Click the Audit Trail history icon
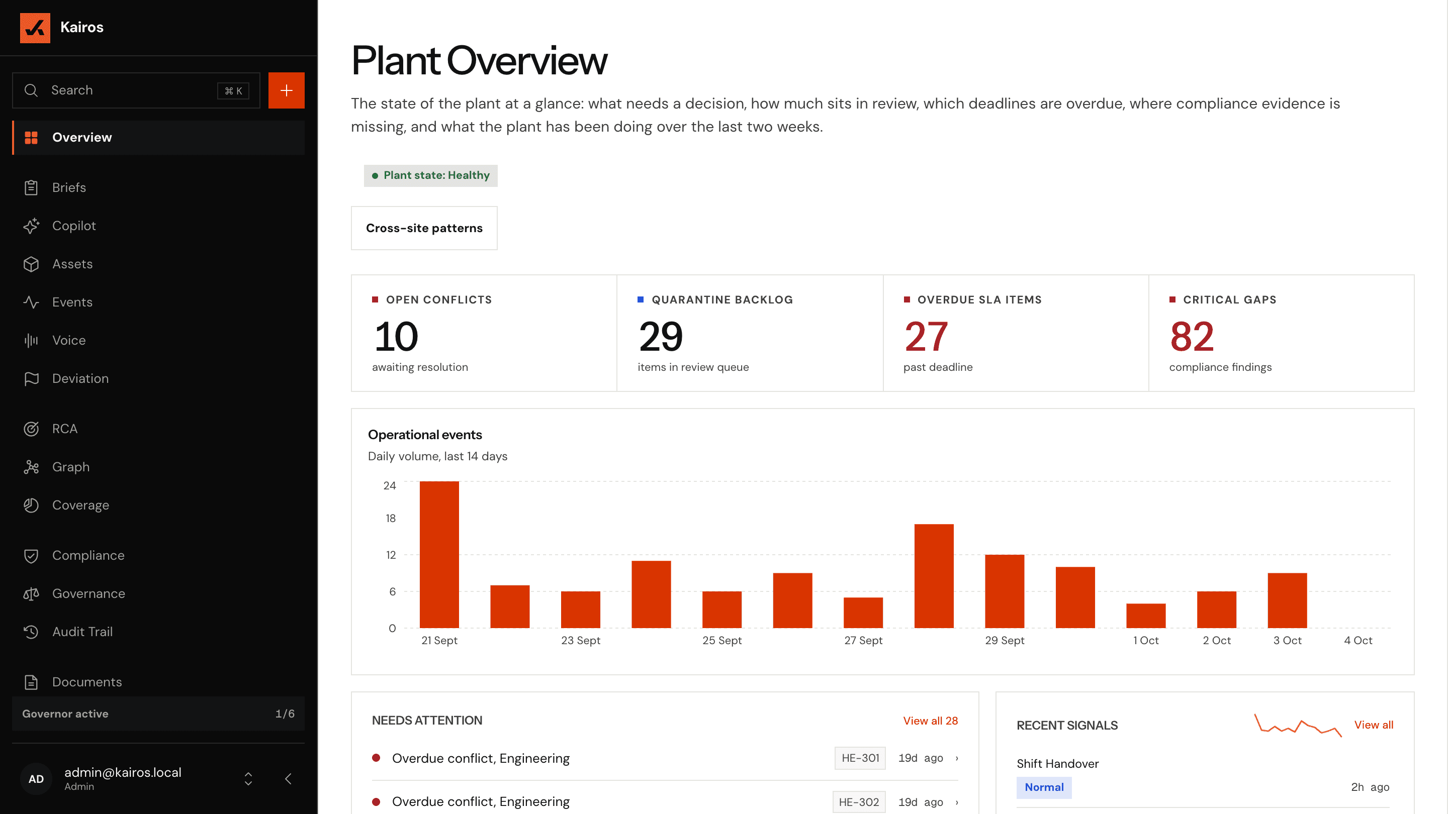Screen dimensions: 1448x814 [32, 632]
